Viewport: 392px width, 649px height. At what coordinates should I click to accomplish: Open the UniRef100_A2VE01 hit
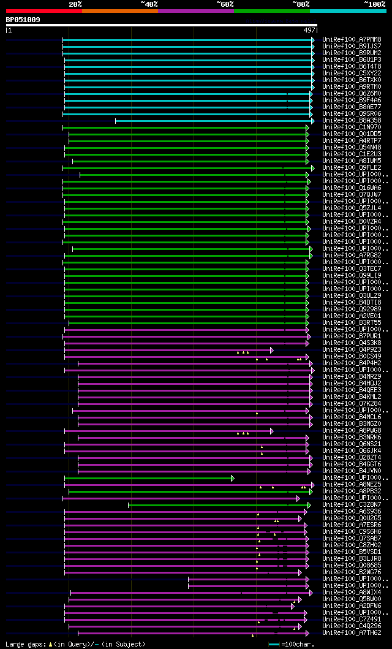(352, 316)
